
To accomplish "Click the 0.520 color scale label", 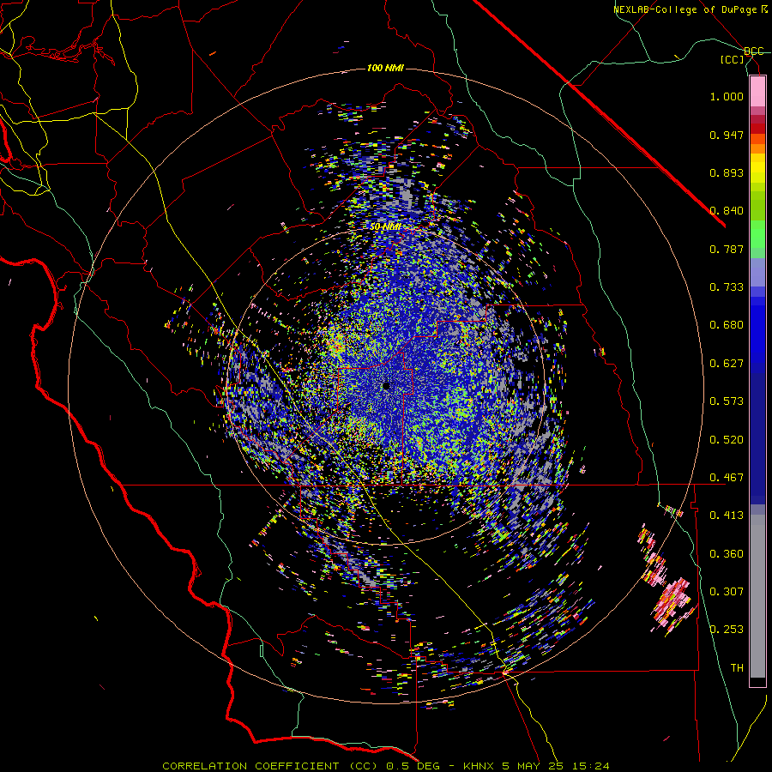I will (x=727, y=440).
